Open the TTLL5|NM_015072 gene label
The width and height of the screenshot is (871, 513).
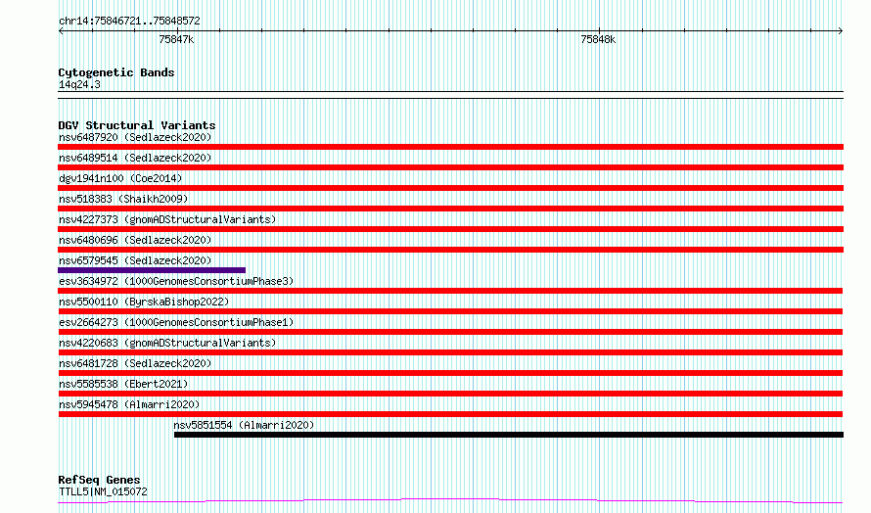click(x=103, y=491)
